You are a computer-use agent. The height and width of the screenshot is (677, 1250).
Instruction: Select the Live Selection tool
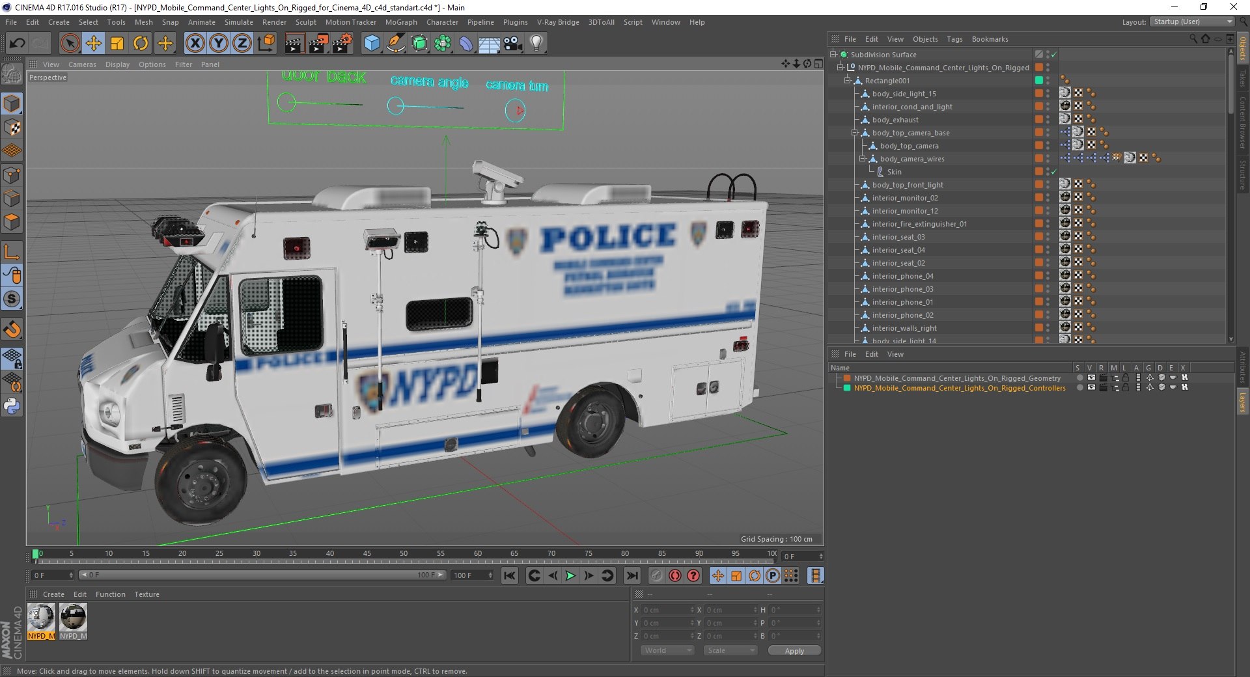pyautogui.click(x=70, y=44)
